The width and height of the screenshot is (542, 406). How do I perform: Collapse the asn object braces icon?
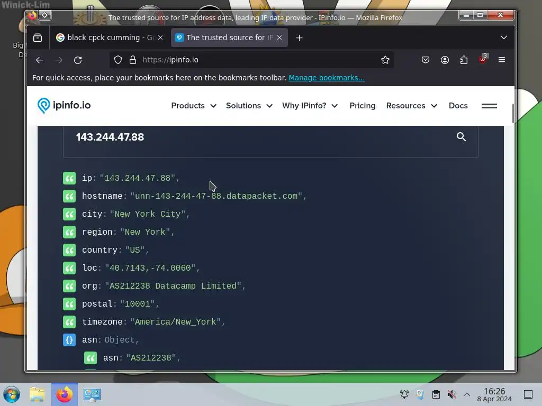coord(69,340)
